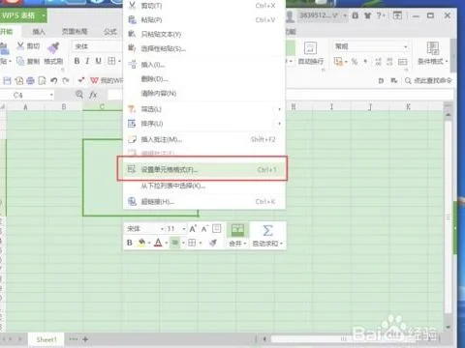Click the decrease font size icon
The width and height of the screenshot is (465, 348).
tap(204, 229)
